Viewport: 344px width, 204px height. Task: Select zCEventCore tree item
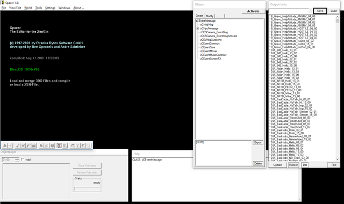coord(207,47)
